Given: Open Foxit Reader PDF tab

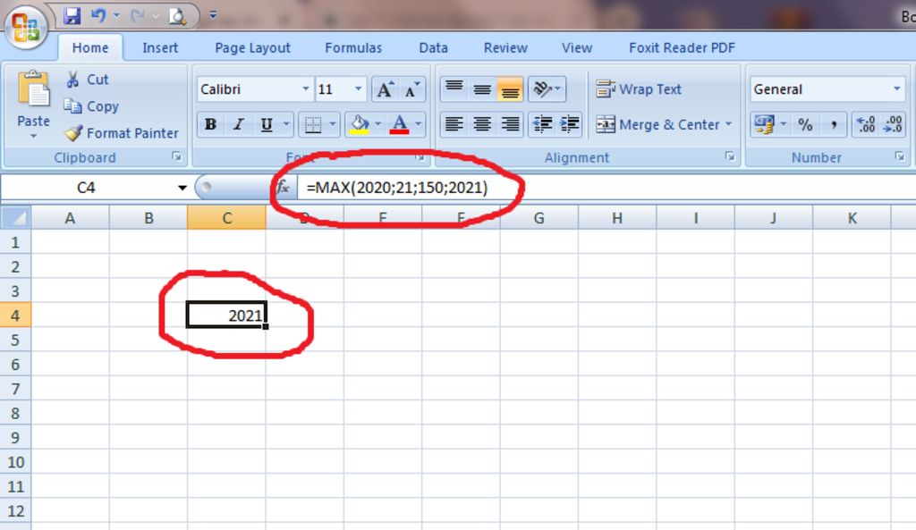Looking at the screenshot, I should [682, 48].
